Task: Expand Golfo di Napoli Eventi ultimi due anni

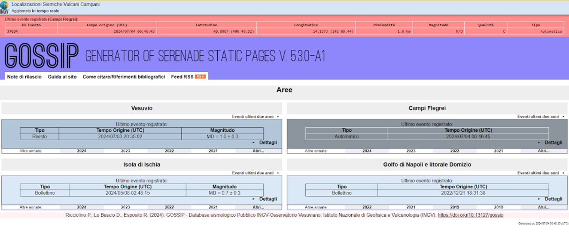Action: pyautogui.click(x=541, y=173)
